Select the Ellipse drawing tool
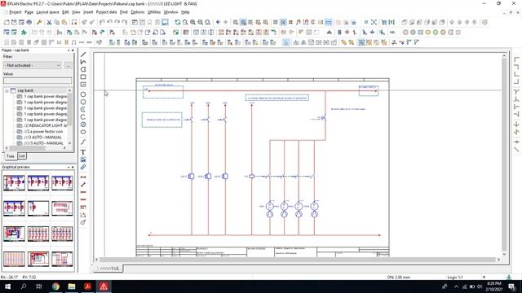Image resolution: width=522 pixels, height=293 pixels. pyautogui.click(x=83, y=132)
